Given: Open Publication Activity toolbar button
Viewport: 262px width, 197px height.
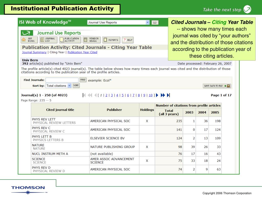Looking at the screenshot, I should [x=70, y=40].
